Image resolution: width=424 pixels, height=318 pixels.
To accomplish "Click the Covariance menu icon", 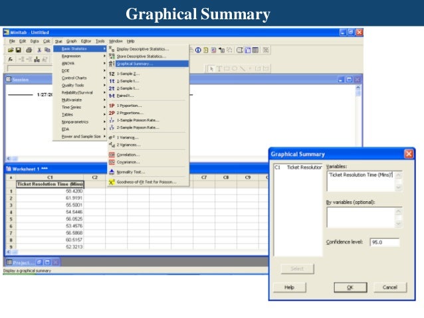I will pos(112,162).
